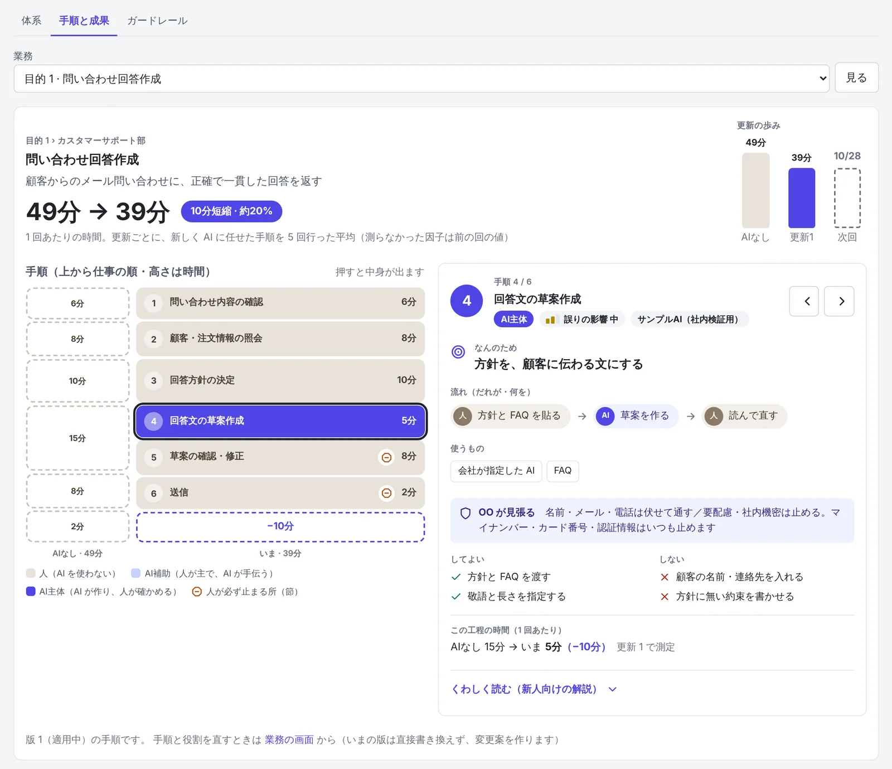
Task: Select step 6 送信
Action: (280, 493)
